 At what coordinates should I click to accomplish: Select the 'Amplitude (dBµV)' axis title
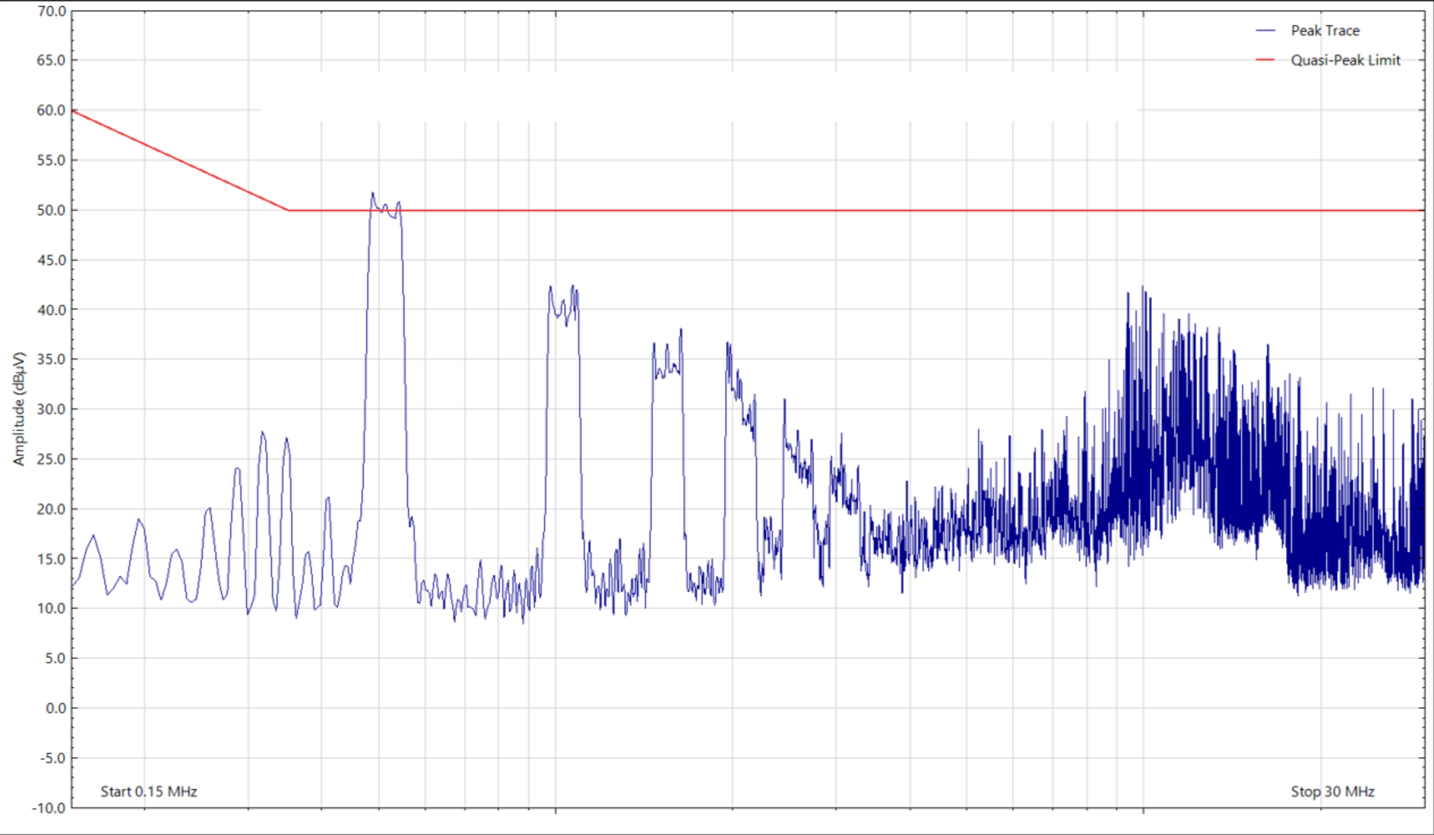pyautogui.click(x=19, y=409)
